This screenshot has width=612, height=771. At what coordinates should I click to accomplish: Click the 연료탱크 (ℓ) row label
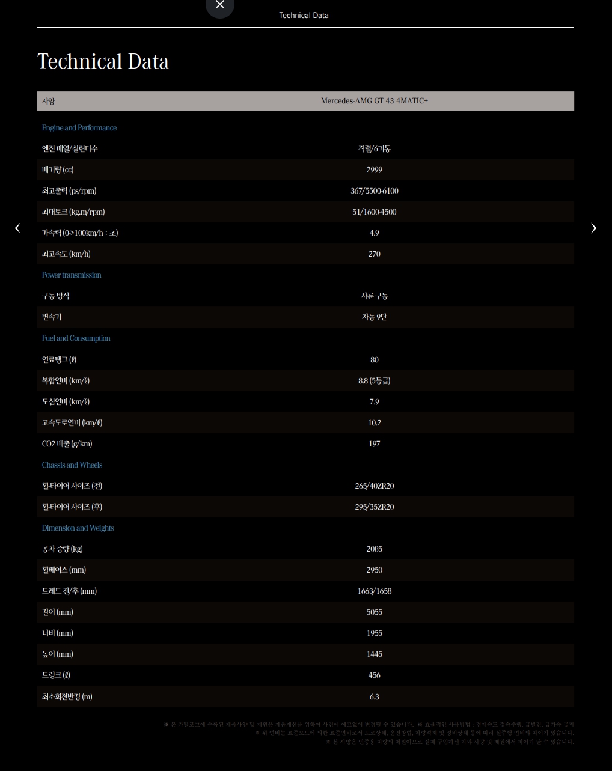click(x=59, y=360)
